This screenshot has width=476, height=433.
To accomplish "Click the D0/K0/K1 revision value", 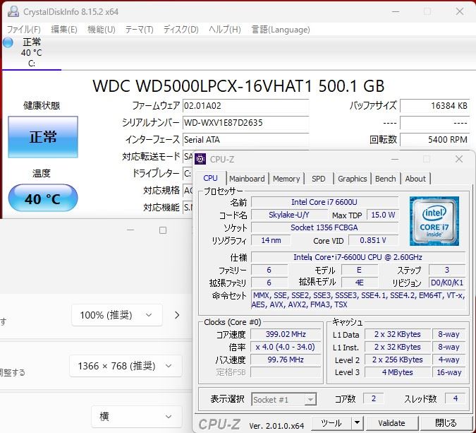I will [x=447, y=283].
